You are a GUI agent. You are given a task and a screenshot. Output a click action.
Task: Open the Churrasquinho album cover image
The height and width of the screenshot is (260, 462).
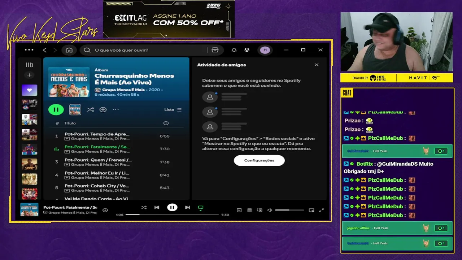(69, 82)
